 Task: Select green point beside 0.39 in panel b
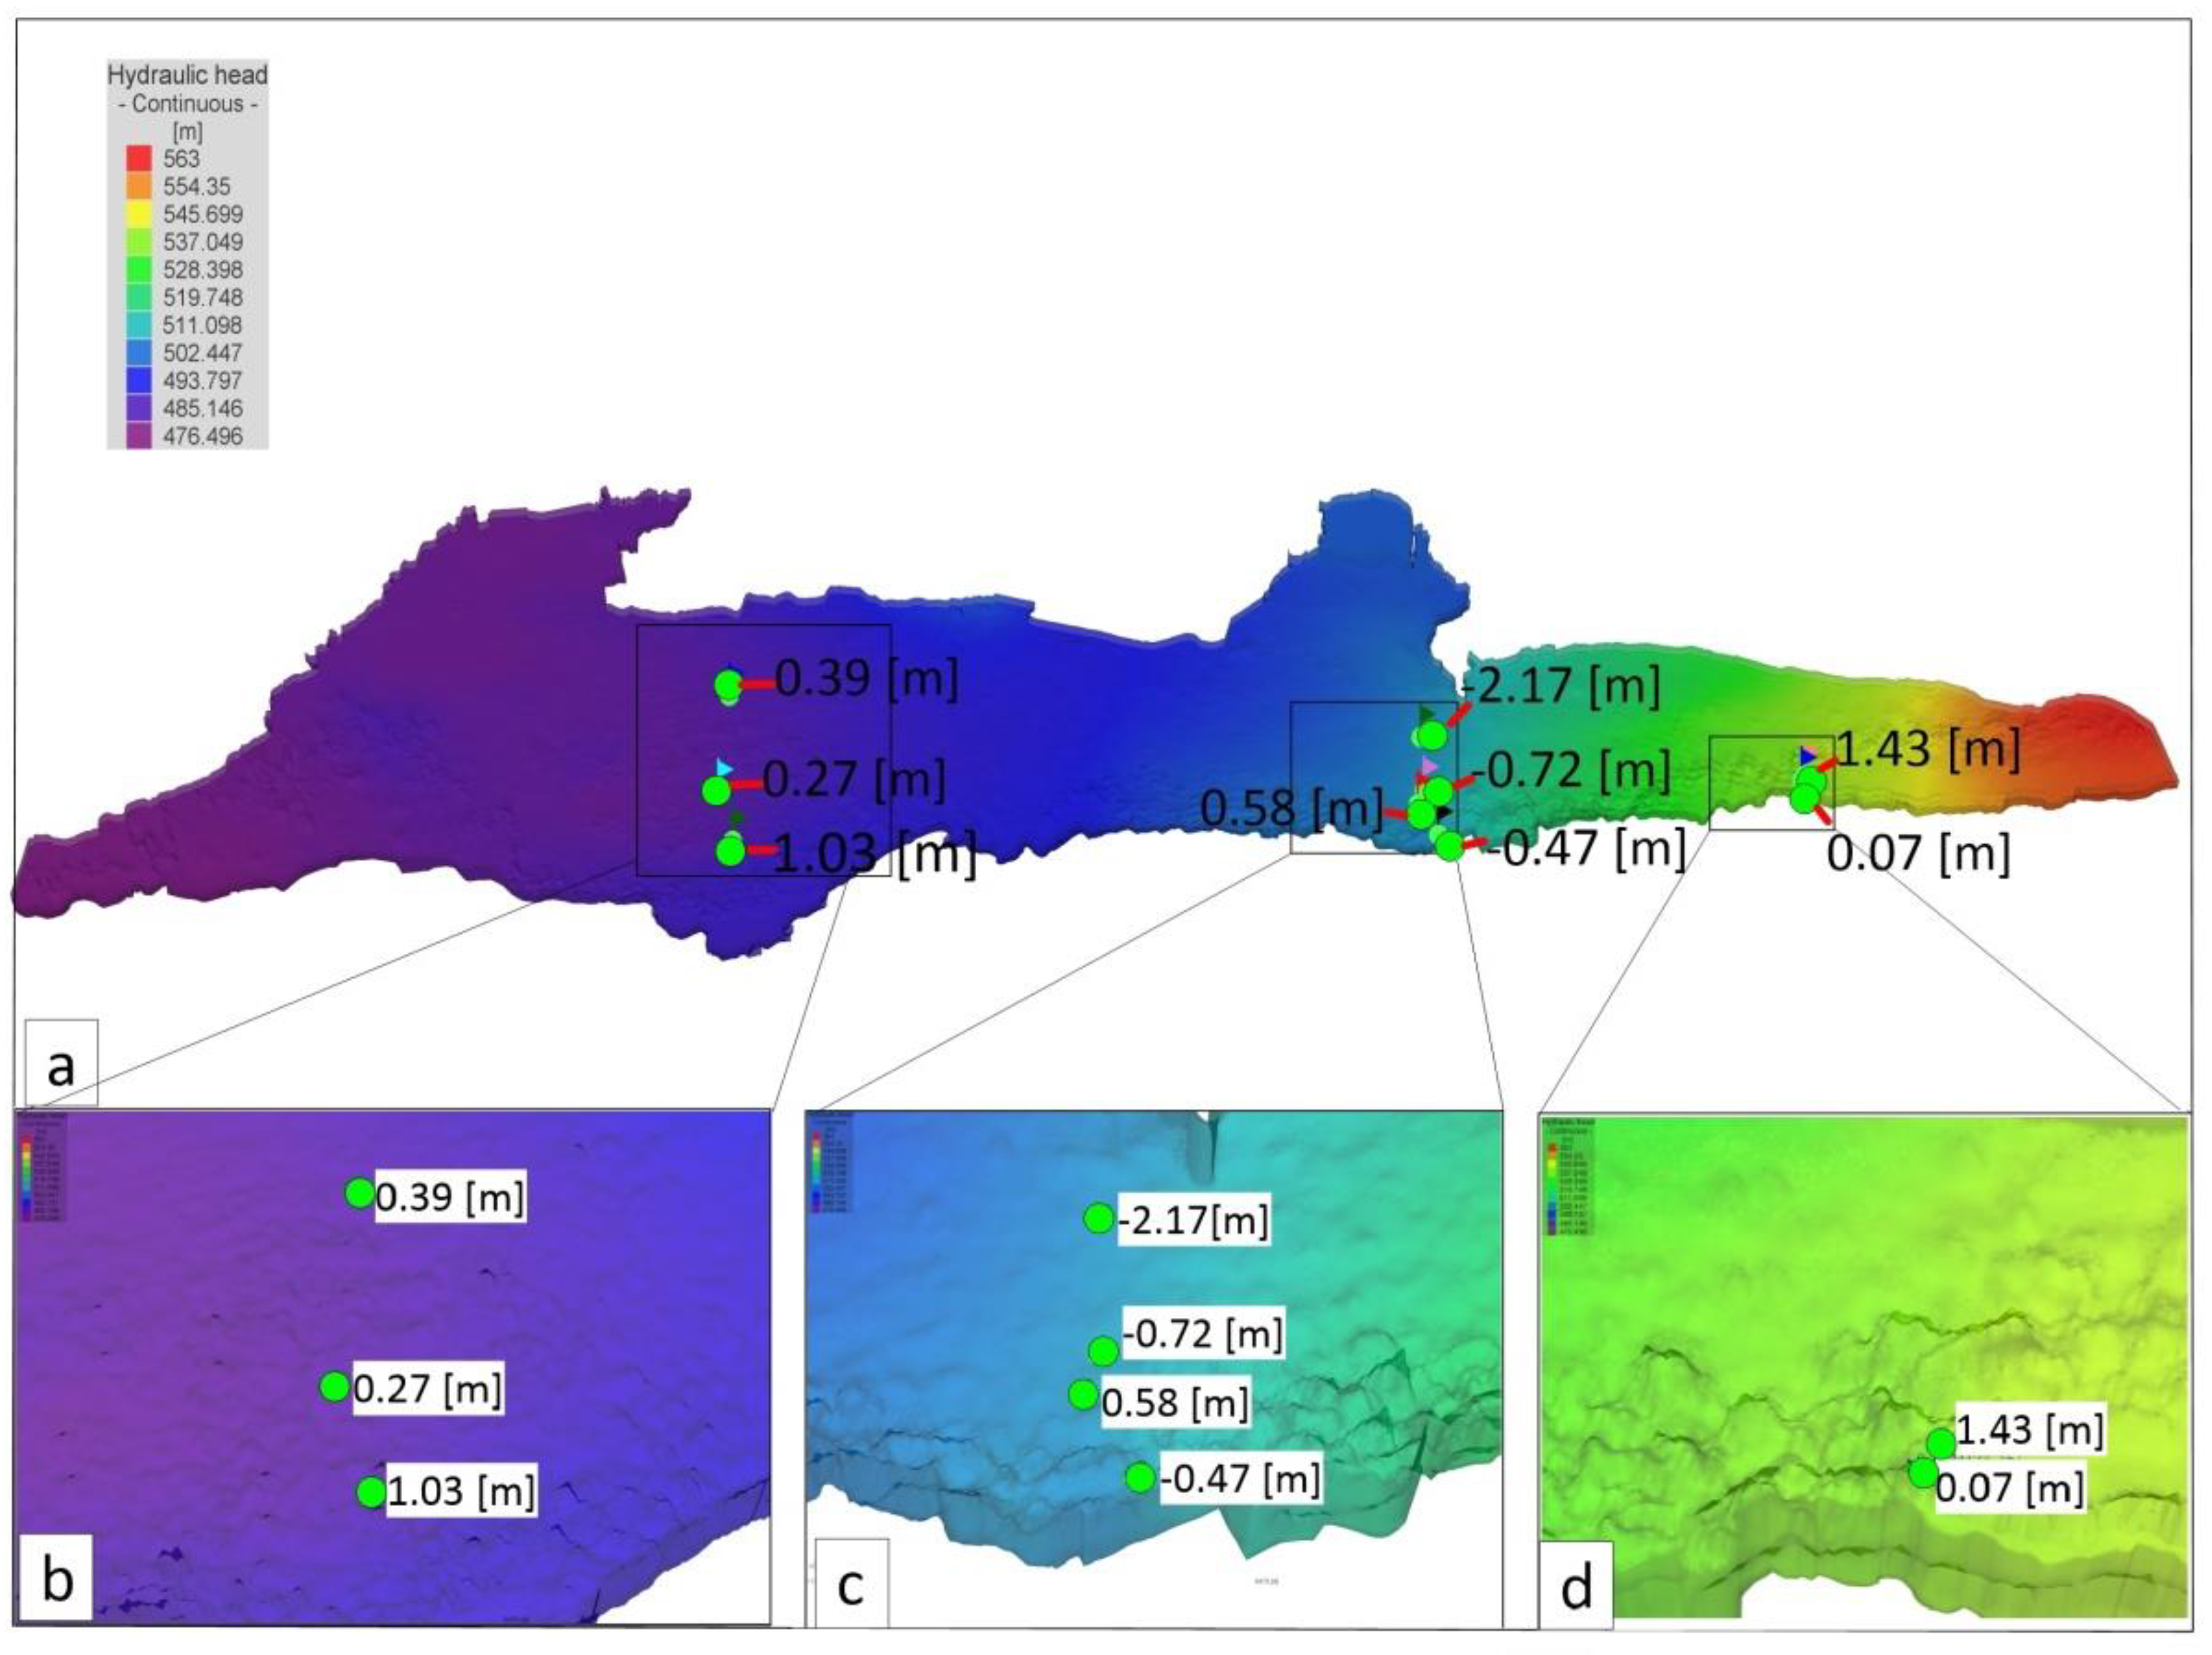[359, 1193]
